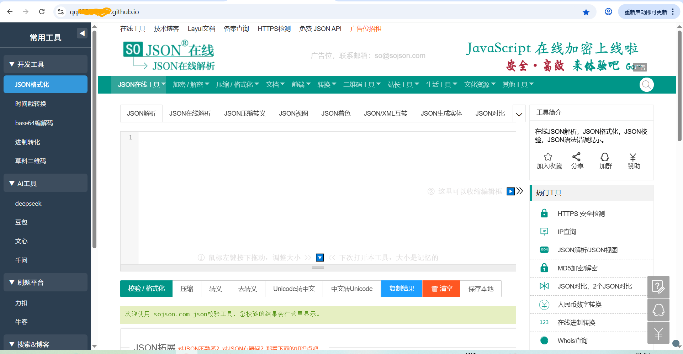683x354 pixels.
Task: Open the 站长工具 dropdown menu
Action: pyautogui.click(x=403, y=85)
